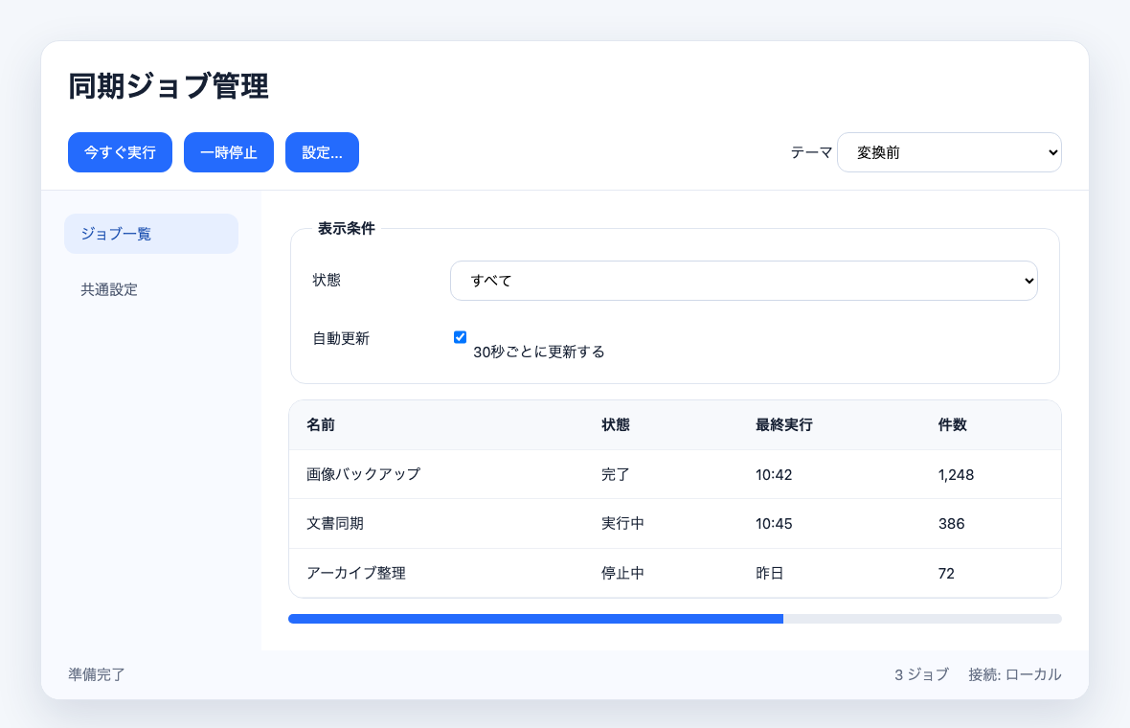The image size is (1130, 728).
Task: Click the 停止中 status cell
Action: [622, 573]
